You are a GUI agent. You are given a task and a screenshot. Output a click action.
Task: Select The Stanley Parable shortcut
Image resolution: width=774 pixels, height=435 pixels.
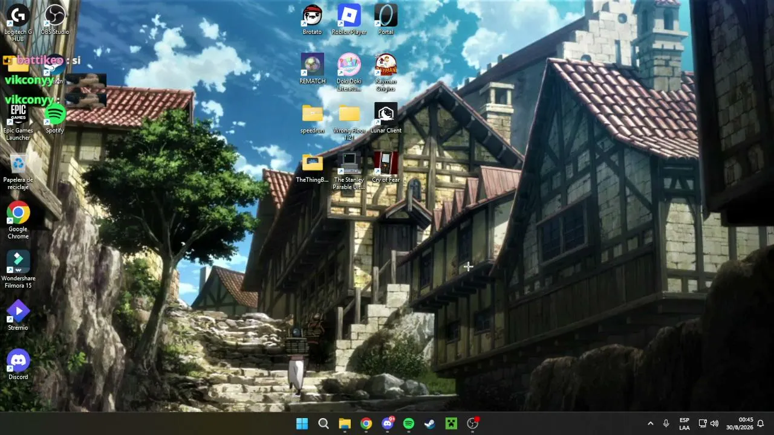coord(349,171)
